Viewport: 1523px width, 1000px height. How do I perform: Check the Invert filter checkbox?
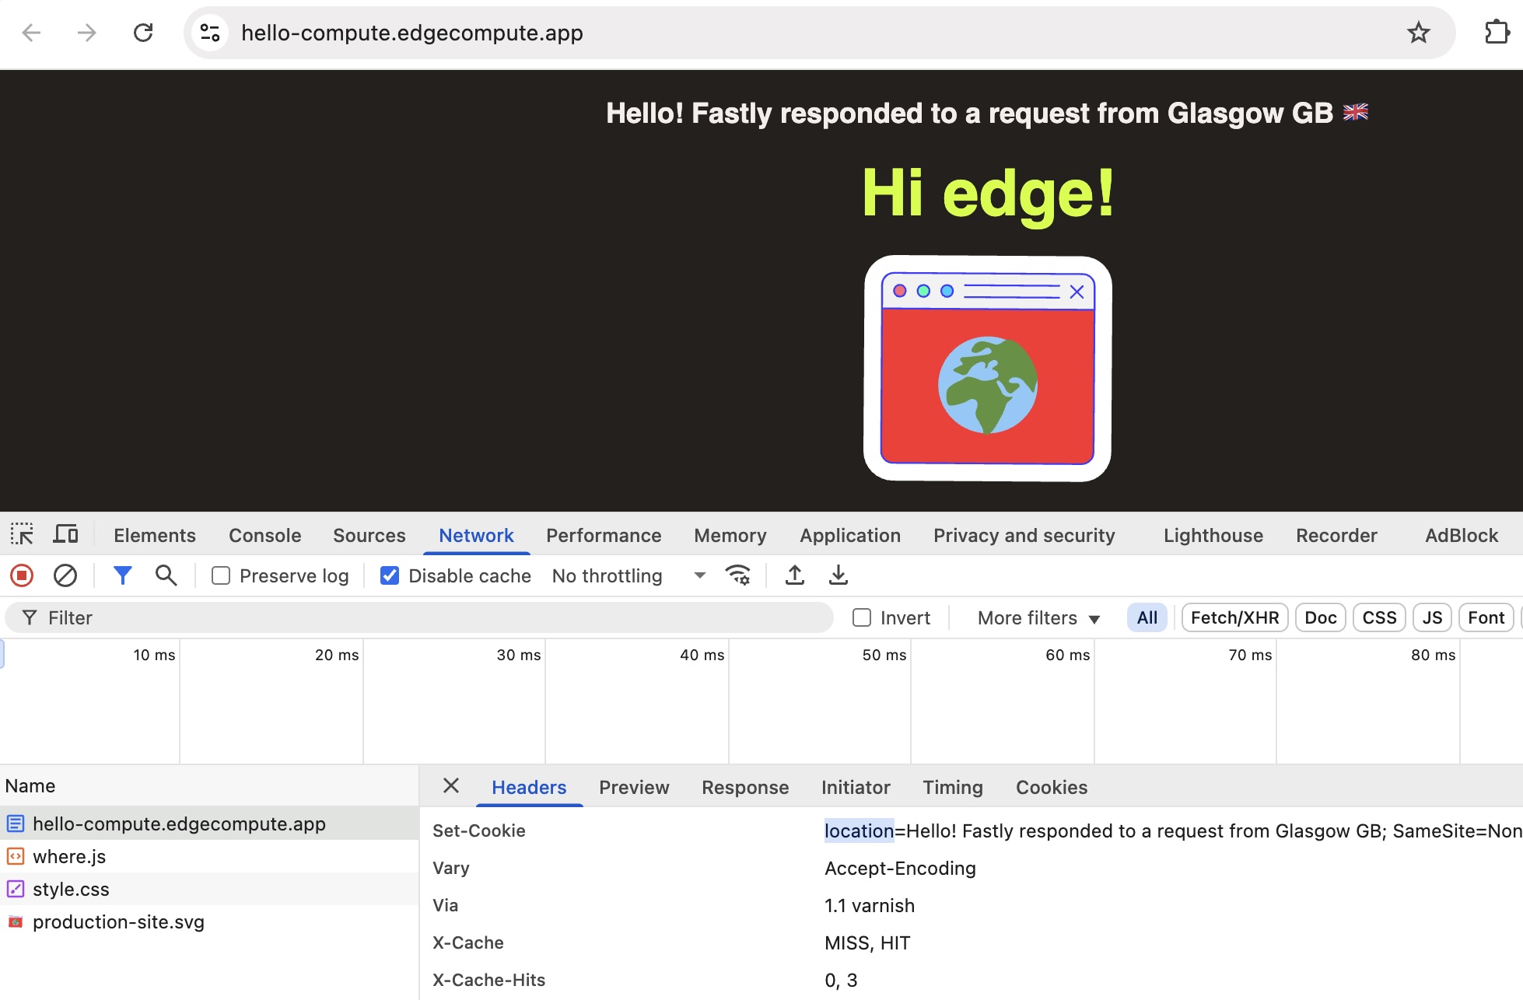[x=862, y=617]
